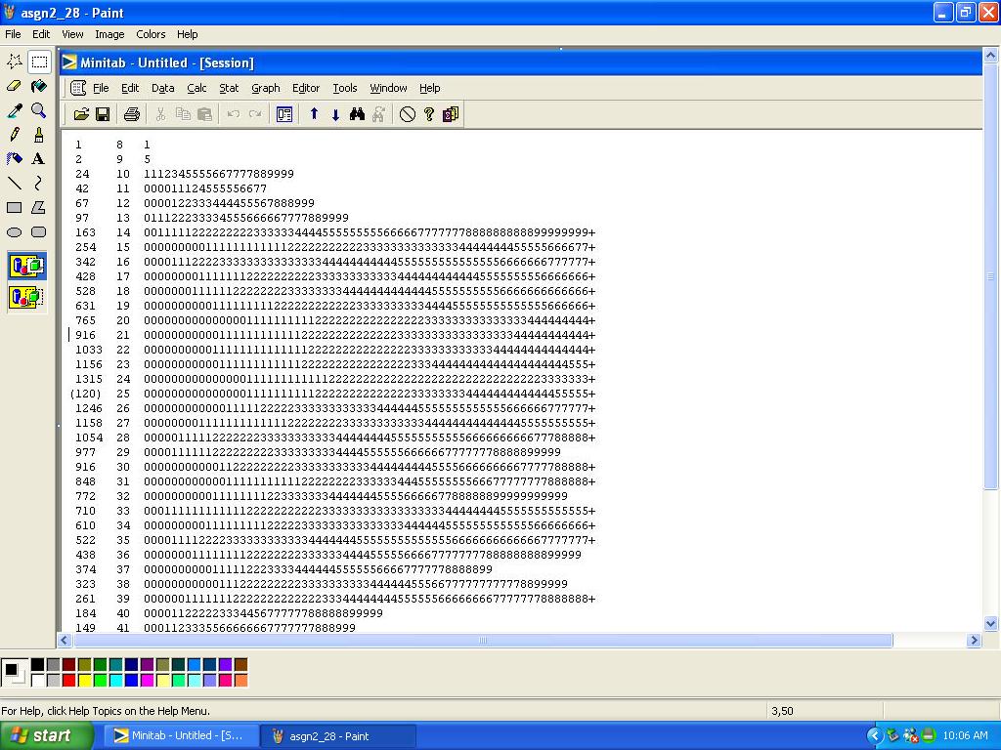Viewport: 1001px width, 750px height.
Task: Open Paint's View menu
Action: tap(72, 34)
